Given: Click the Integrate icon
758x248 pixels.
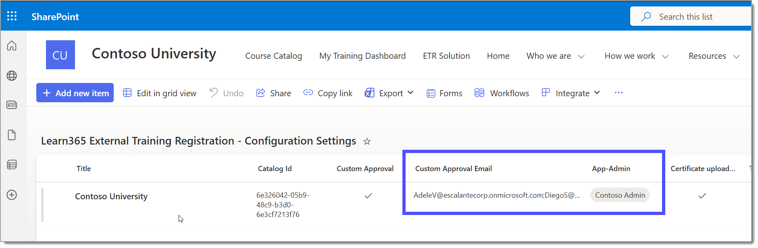Looking at the screenshot, I should (546, 92).
